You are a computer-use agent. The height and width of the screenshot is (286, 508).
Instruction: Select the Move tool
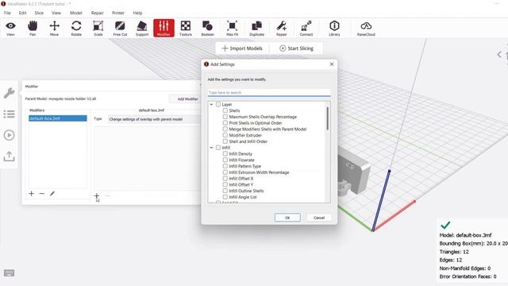tap(55, 29)
